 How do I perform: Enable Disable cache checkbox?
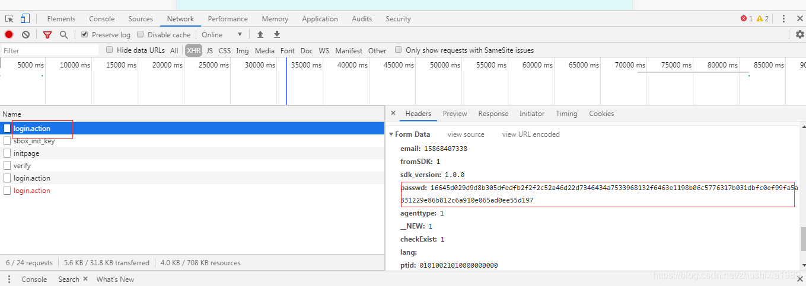click(x=141, y=35)
